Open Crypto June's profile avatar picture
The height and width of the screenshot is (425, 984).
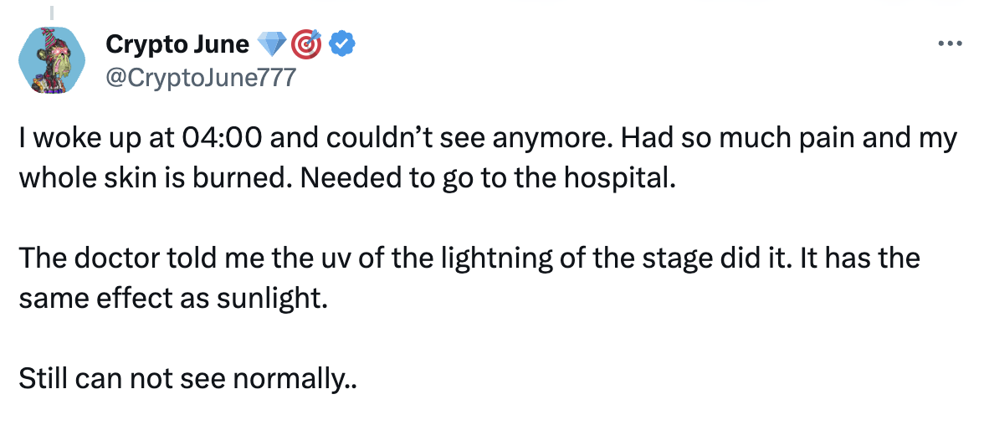click(51, 60)
